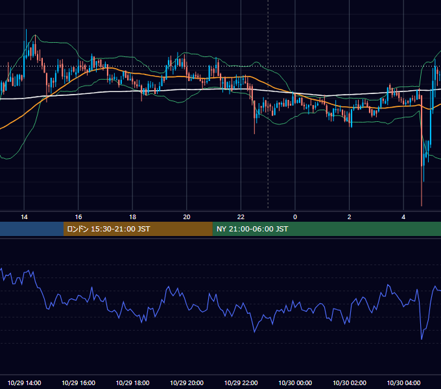Screen dimensions: 441x389
Task: Click hour label 14 on chart axis
Action: [x=24, y=217]
